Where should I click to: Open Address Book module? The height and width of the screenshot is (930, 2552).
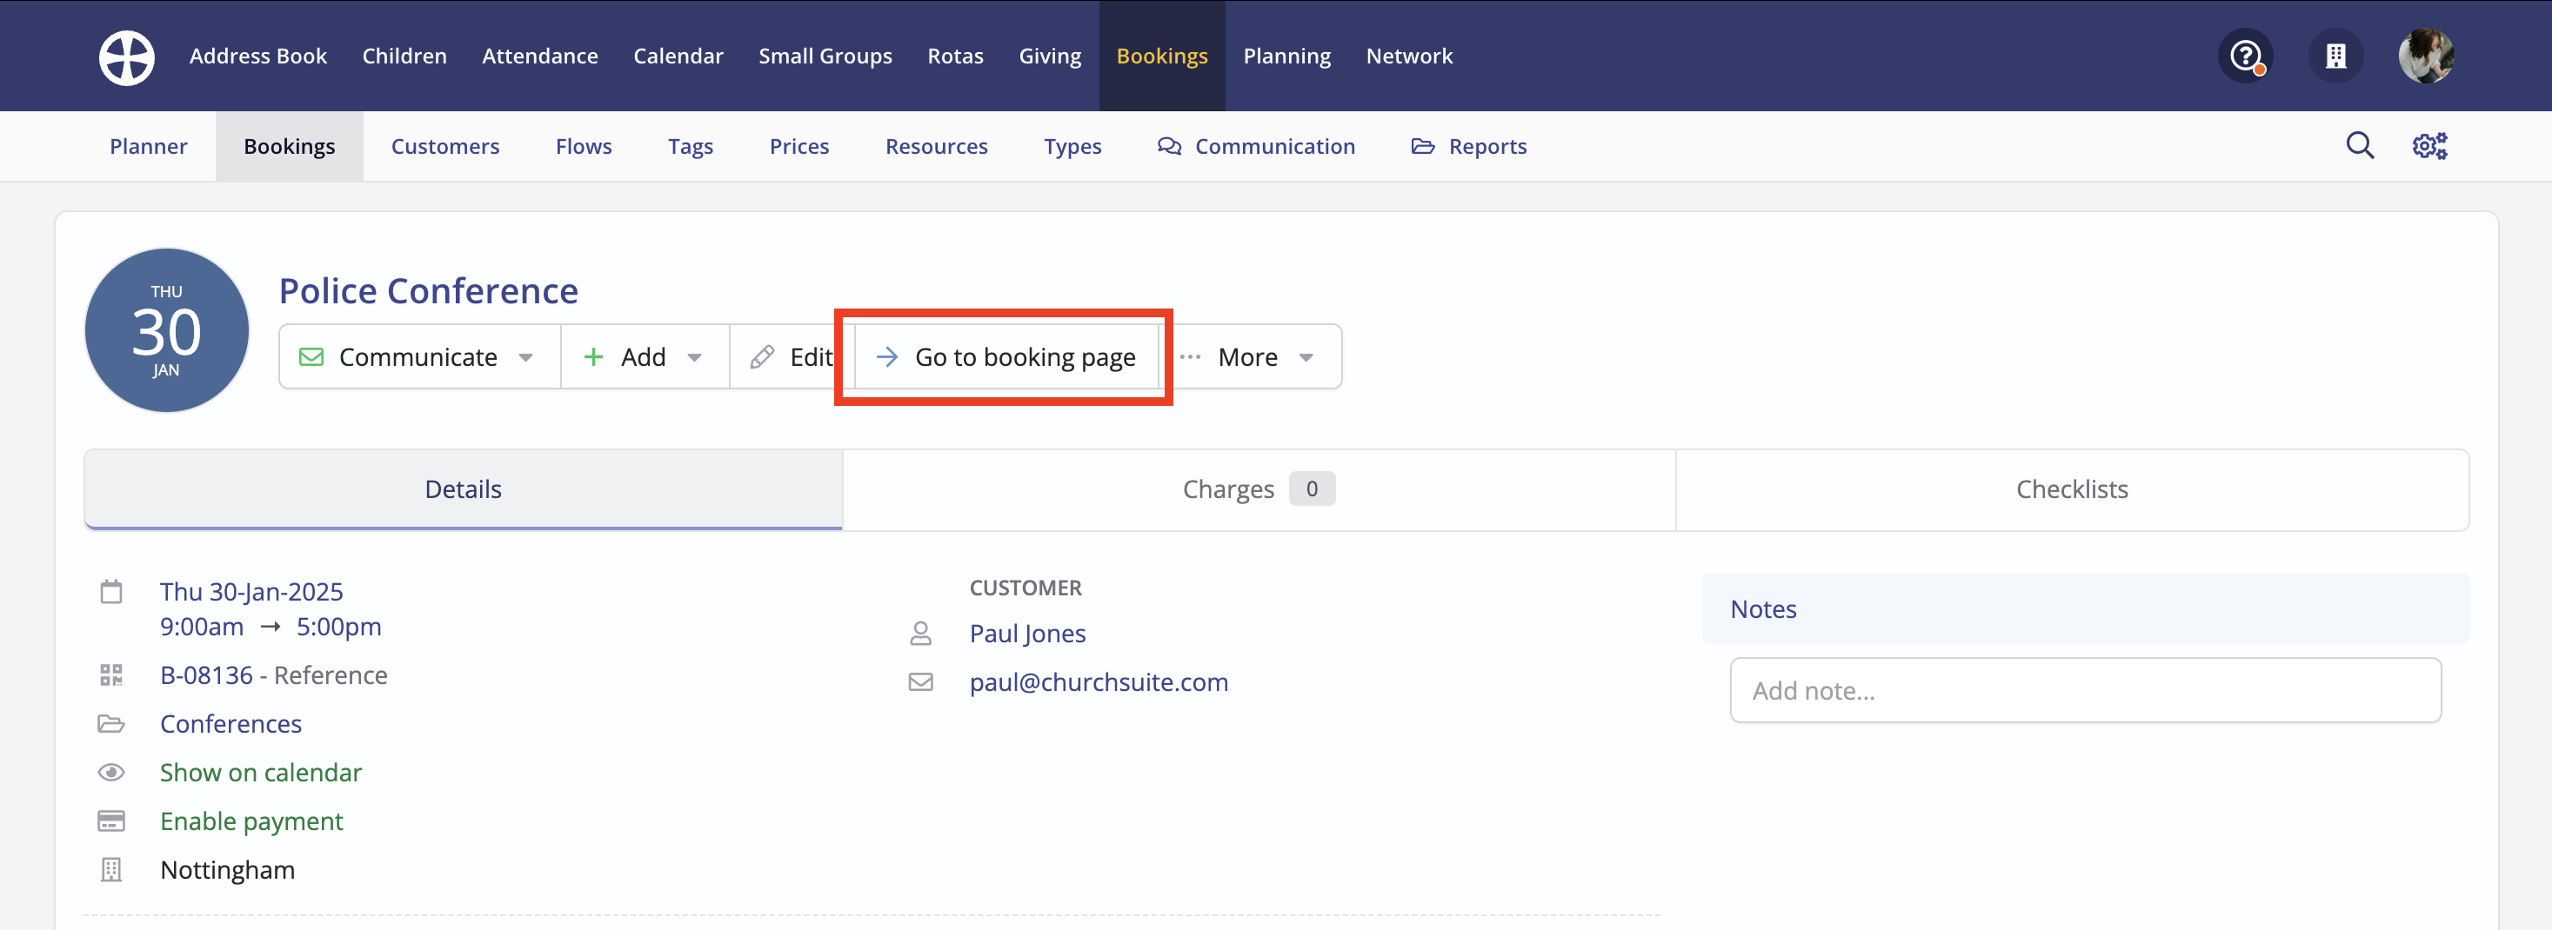click(257, 56)
